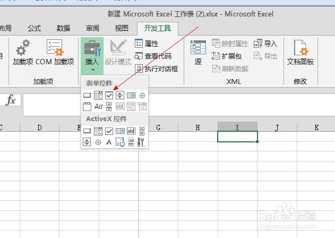Screen dimensions: 335x238
Task: Select column G header
Action: tap(158, 127)
